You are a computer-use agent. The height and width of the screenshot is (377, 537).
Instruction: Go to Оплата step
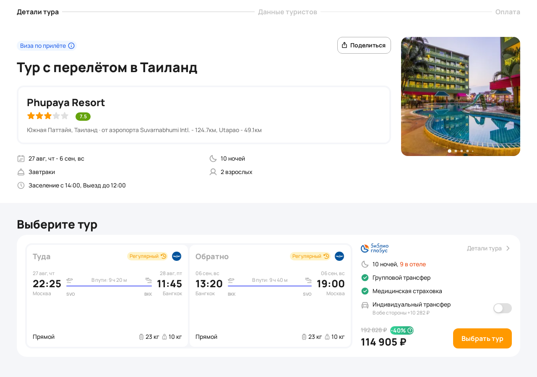tap(508, 12)
